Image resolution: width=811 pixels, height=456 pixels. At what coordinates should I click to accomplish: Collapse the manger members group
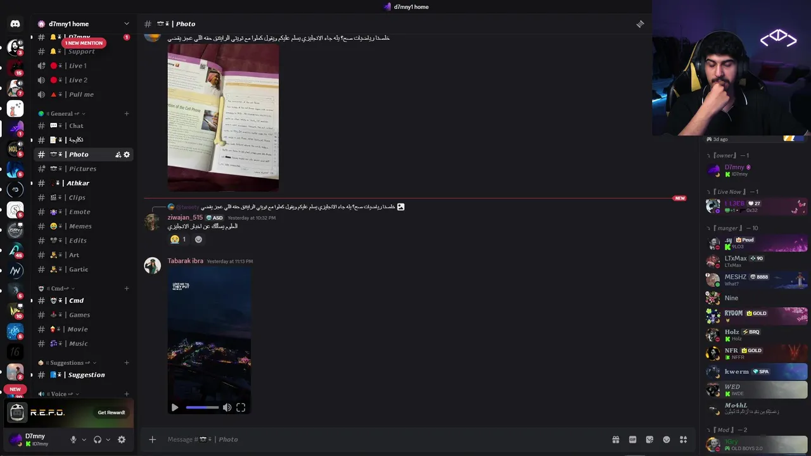pyautogui.click(x=734, y=228)
